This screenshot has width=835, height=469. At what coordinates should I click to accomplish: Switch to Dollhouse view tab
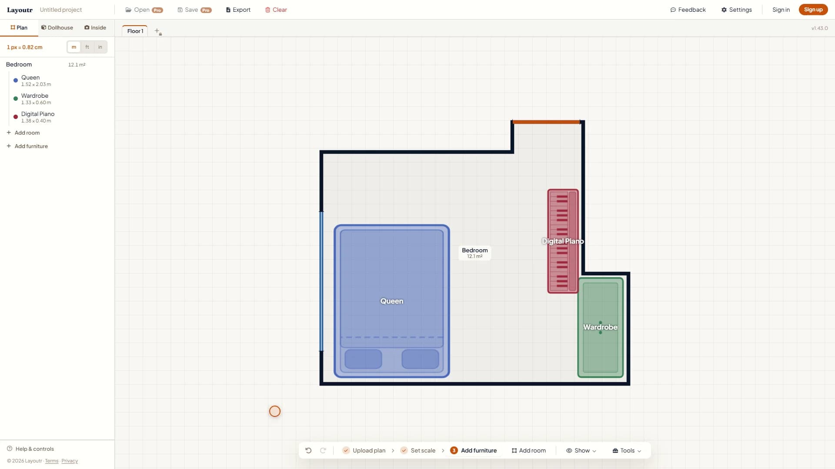[57, 27]
